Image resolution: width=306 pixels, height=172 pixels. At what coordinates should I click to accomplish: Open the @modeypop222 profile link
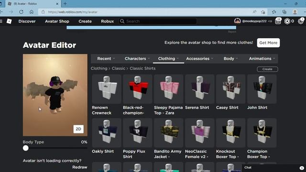[254, 21]
